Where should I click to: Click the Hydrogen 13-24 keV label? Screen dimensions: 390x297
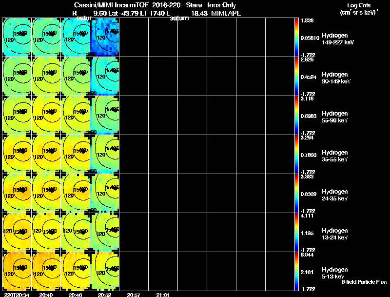pos(335,234)
